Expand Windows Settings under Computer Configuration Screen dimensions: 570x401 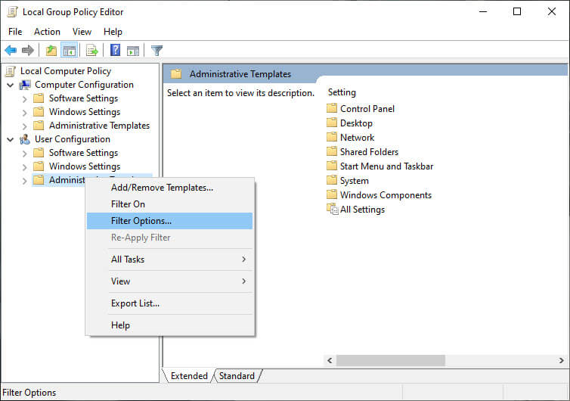[x=24, y=113]
